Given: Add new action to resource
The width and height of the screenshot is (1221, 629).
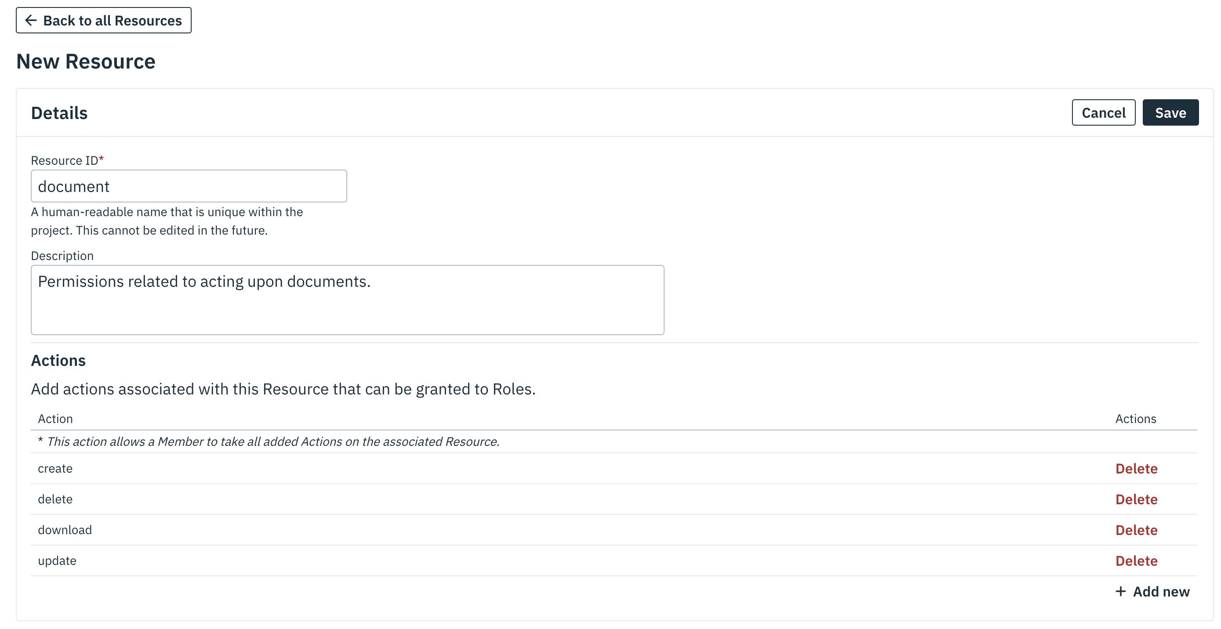Looking at the screenshot, I should [1152, 591].
